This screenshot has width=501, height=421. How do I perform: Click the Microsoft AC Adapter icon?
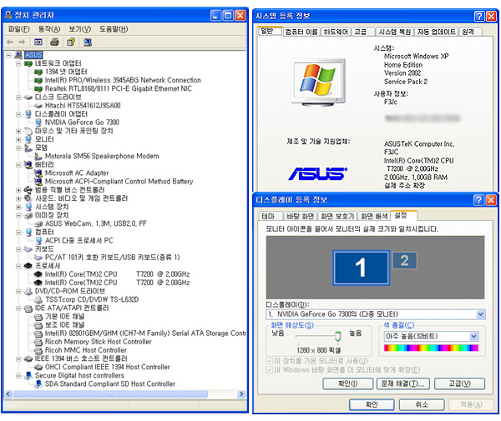pyautogui.click(x=38, y=173)
